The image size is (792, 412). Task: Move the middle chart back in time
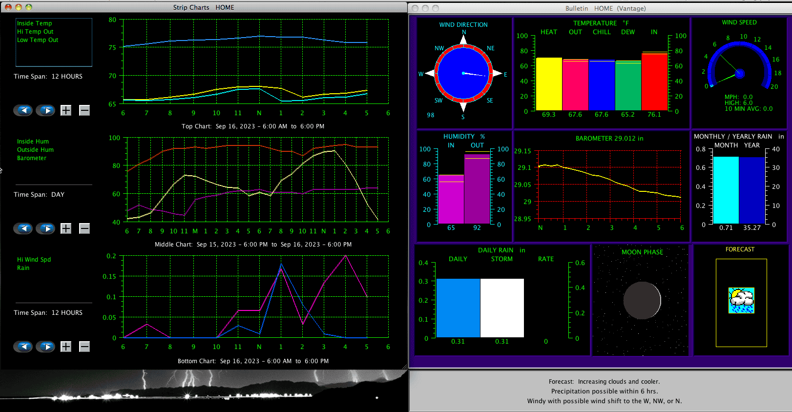click(x=23, y=228)
